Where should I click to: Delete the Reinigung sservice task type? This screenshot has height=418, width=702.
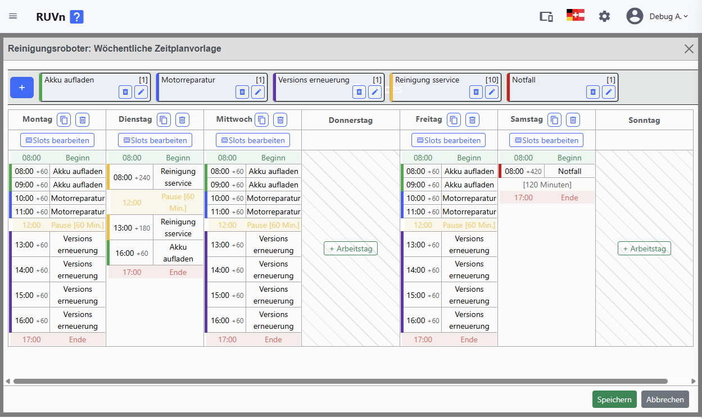tap(476, 92)
